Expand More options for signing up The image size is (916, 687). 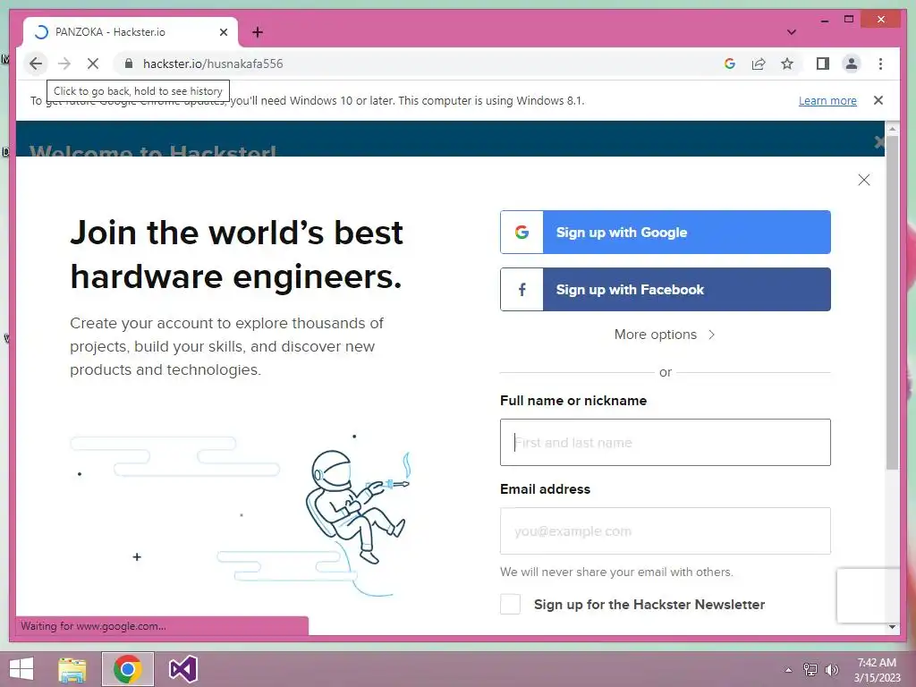(x=665, y=335)
